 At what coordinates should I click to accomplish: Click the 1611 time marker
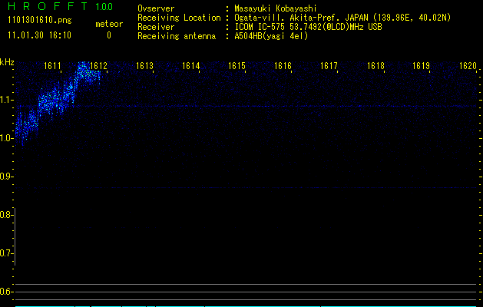(53, 66)
